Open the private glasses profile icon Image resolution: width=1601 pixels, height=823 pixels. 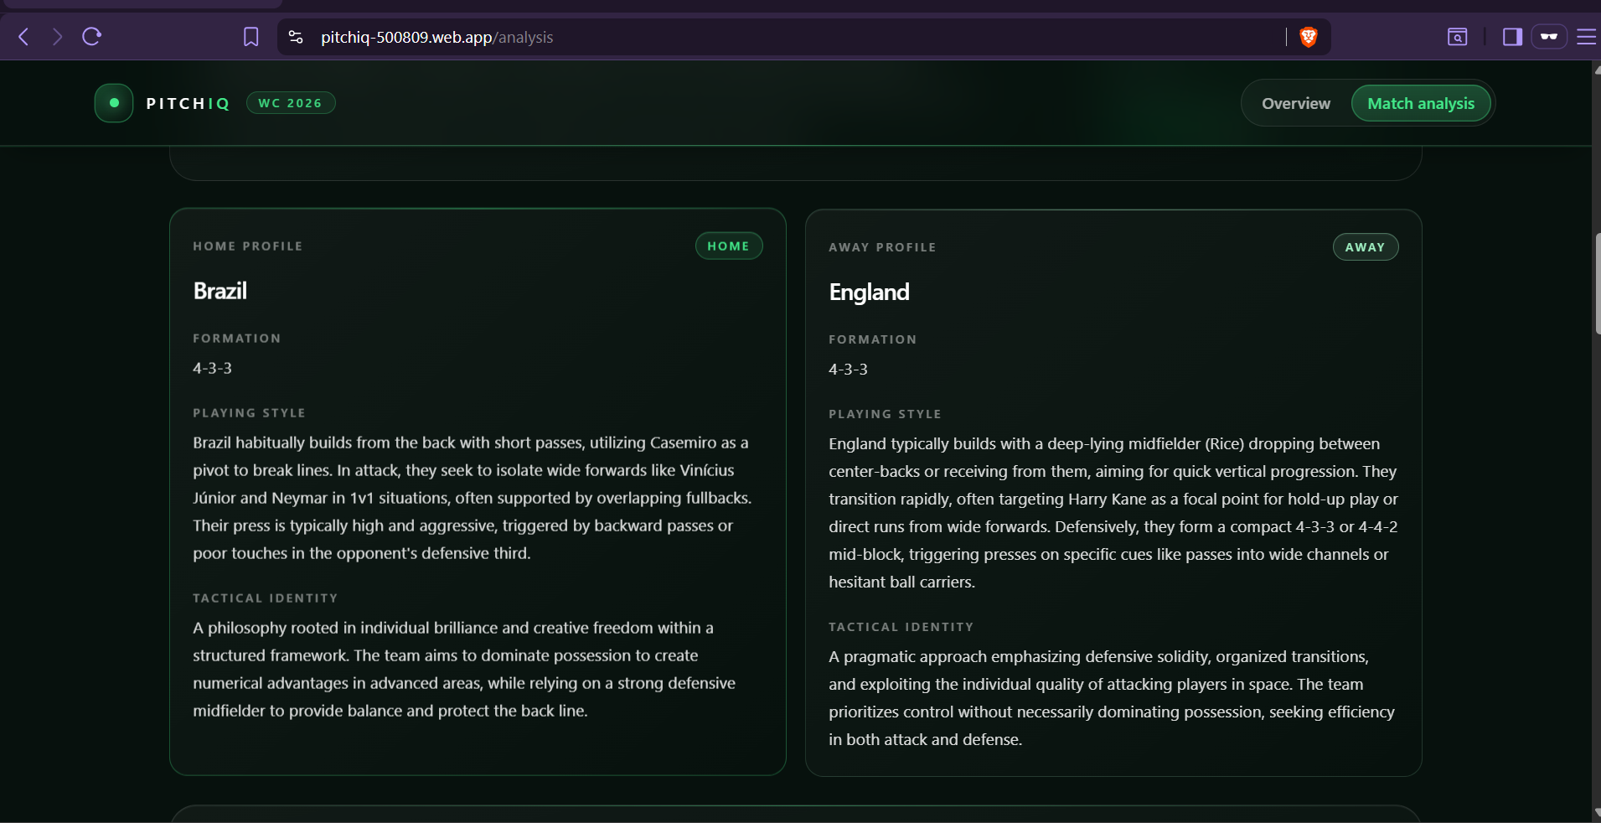(x=1549, y=37)
